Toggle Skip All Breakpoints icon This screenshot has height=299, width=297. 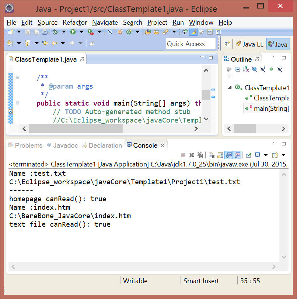pyautogui.click(x=110, y=32)
